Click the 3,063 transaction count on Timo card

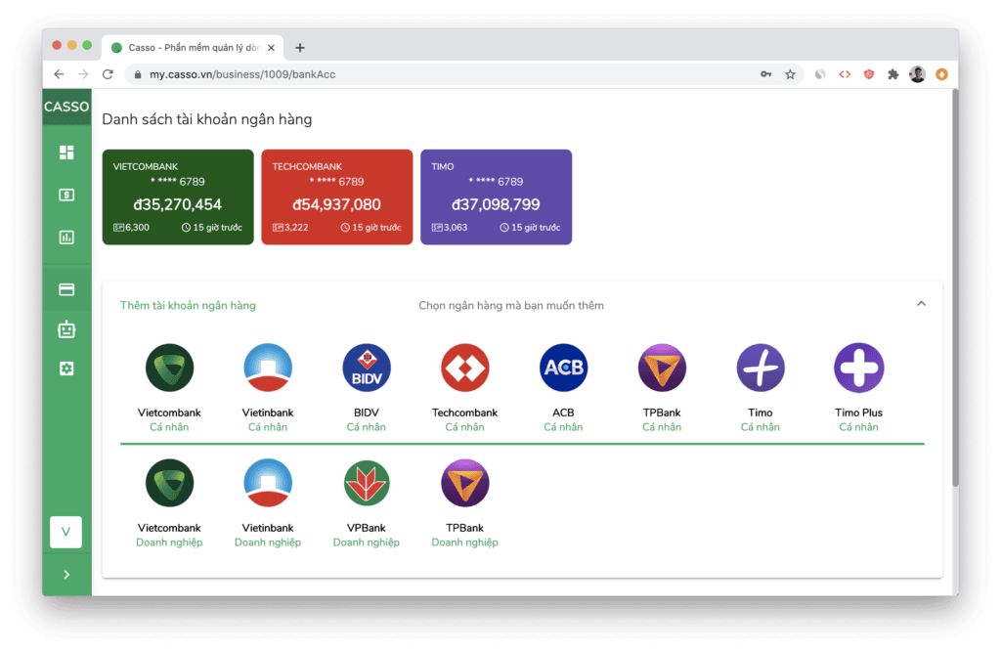pos(450,228)
